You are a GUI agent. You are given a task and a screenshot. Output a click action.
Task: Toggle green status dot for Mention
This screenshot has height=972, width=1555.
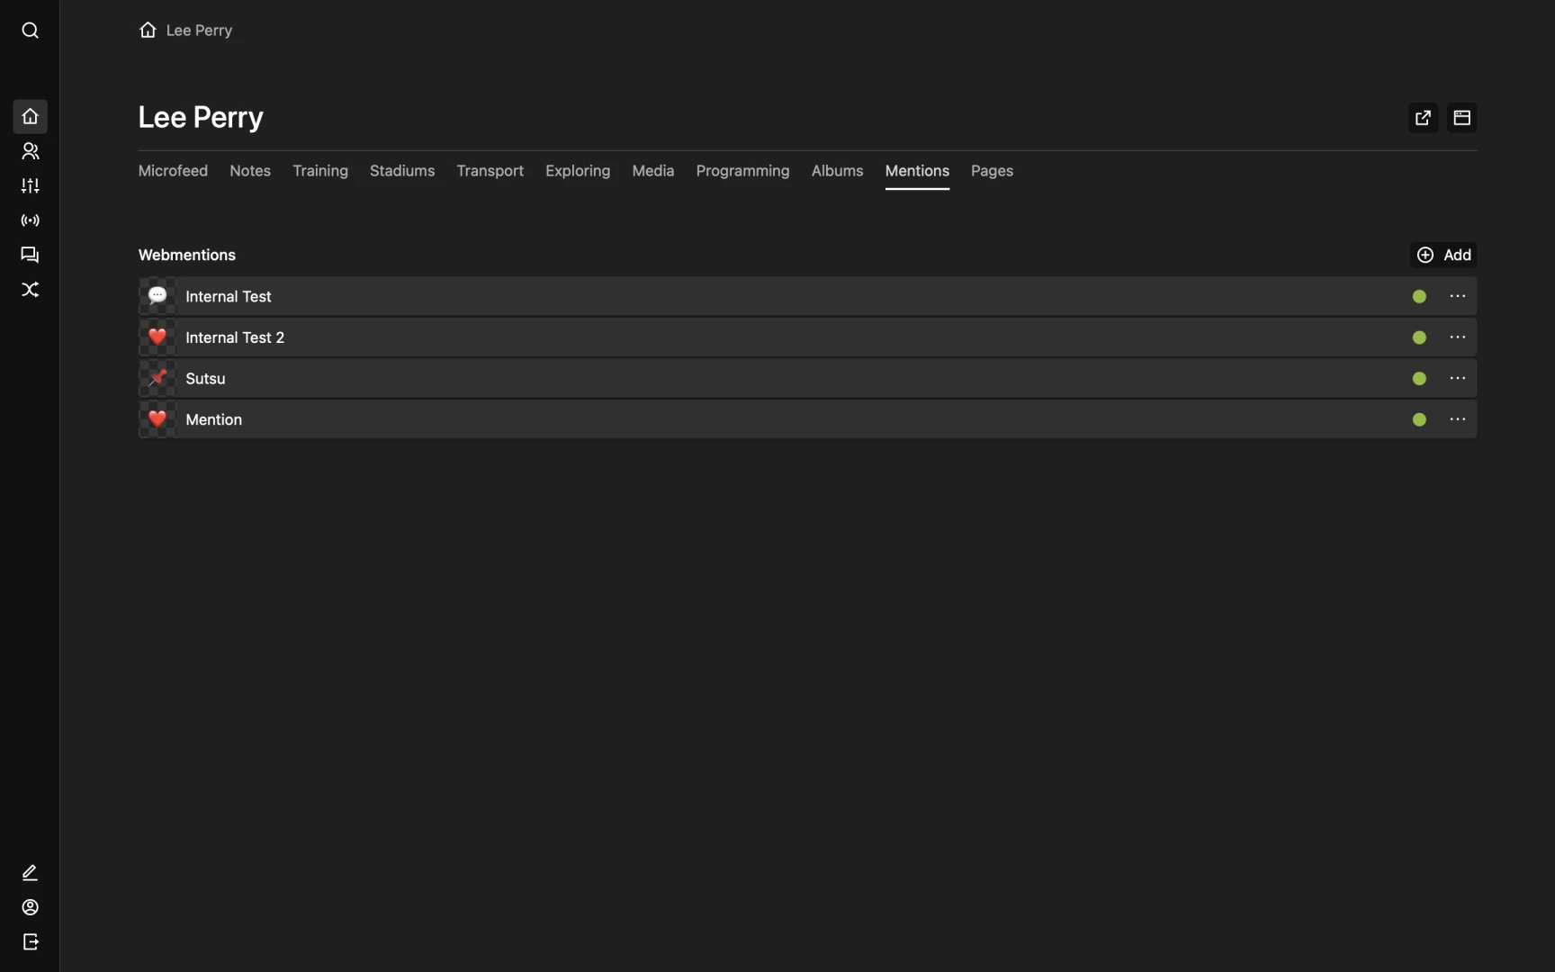1419,419
